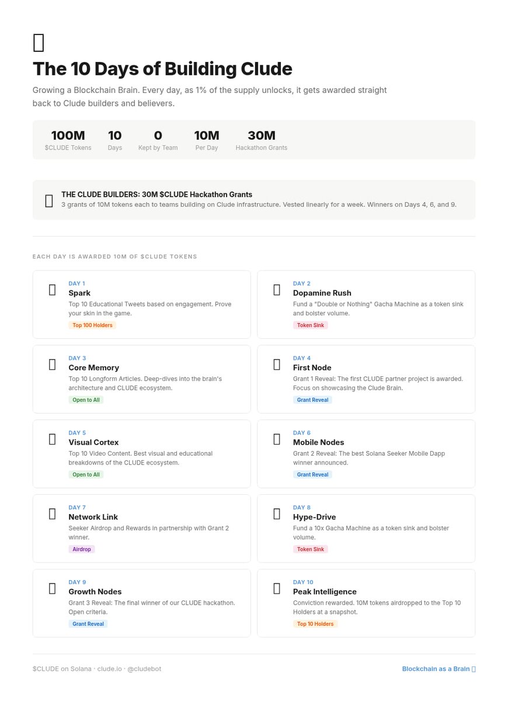The width and height of the screenshot is (508, 701).
Task: Click the Token Sink tag under Hype-Drive
Action: coord(311,550)
